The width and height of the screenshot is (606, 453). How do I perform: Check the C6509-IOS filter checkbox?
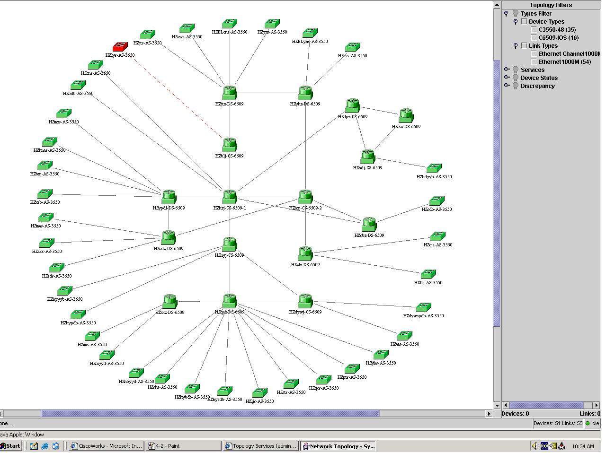tap(534, 38)
